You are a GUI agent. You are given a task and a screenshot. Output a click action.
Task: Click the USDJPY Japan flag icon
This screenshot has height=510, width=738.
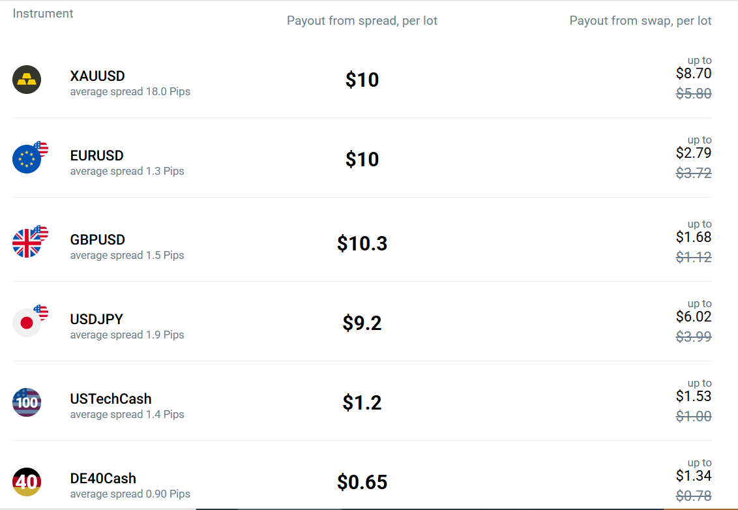coord(26,323)
